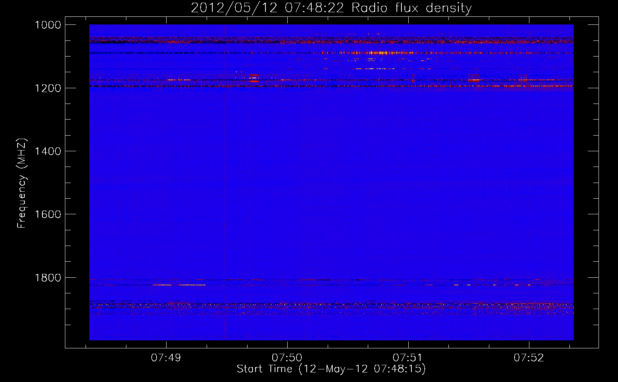
Task: Select the 1600 frequency tick label
Action: pos(48,214)
